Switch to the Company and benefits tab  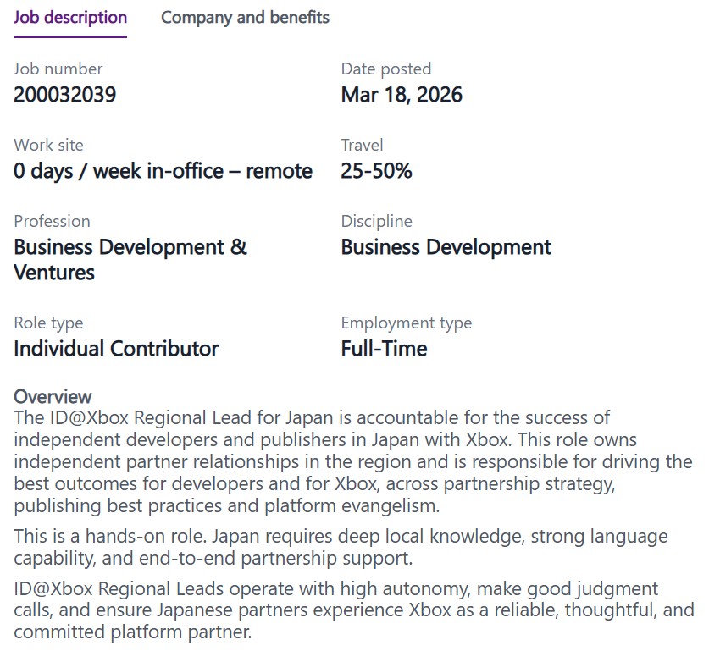(245, 17)
